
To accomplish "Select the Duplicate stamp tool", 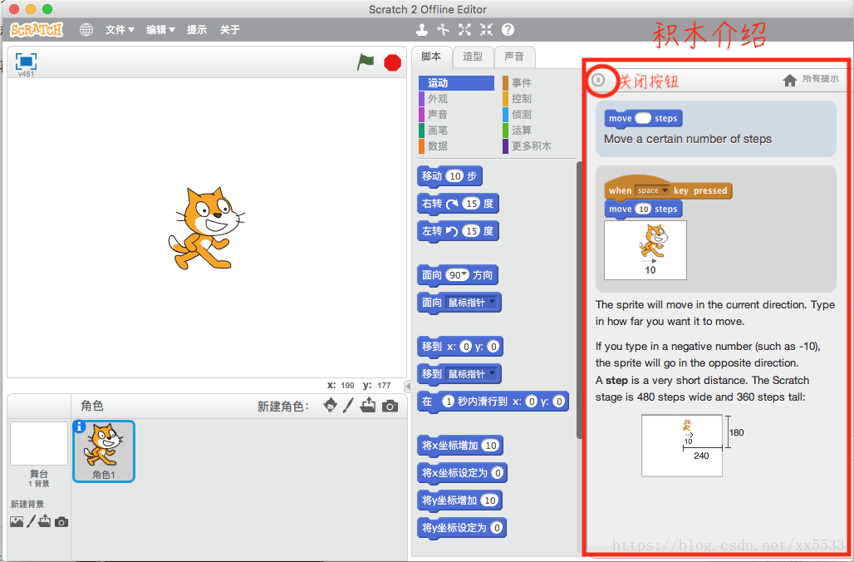I will (x=422, y=29).
